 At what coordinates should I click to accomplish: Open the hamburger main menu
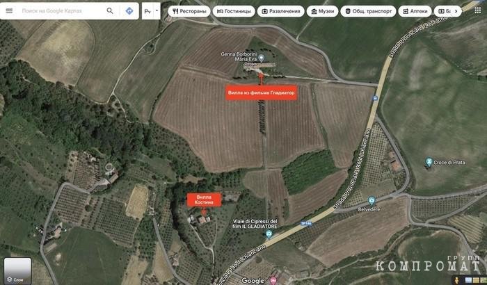9,11
